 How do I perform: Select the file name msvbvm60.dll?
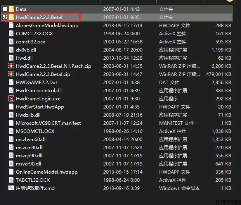[x=31, y=140]
